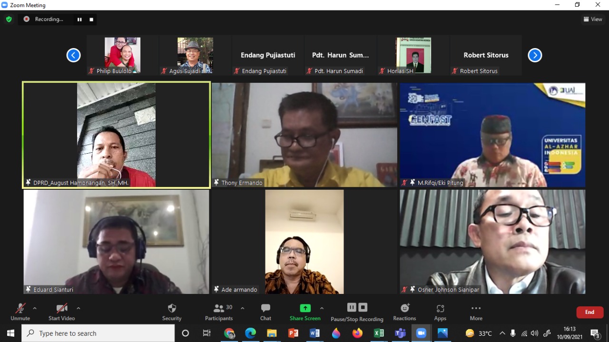Expand video options arrow next to Start Video

(x=79, y=308)
